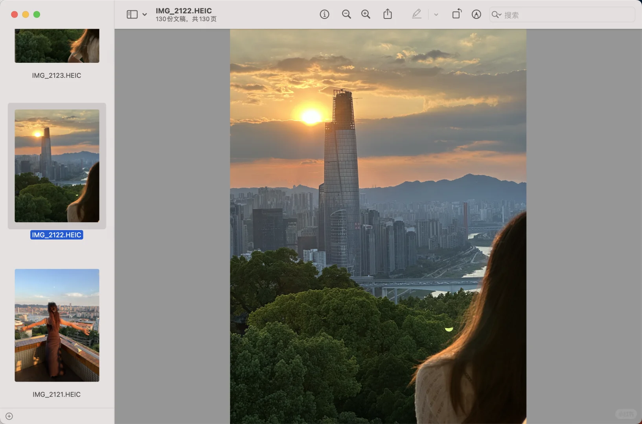Open sidebar view options chevron

tap(145, 15)
